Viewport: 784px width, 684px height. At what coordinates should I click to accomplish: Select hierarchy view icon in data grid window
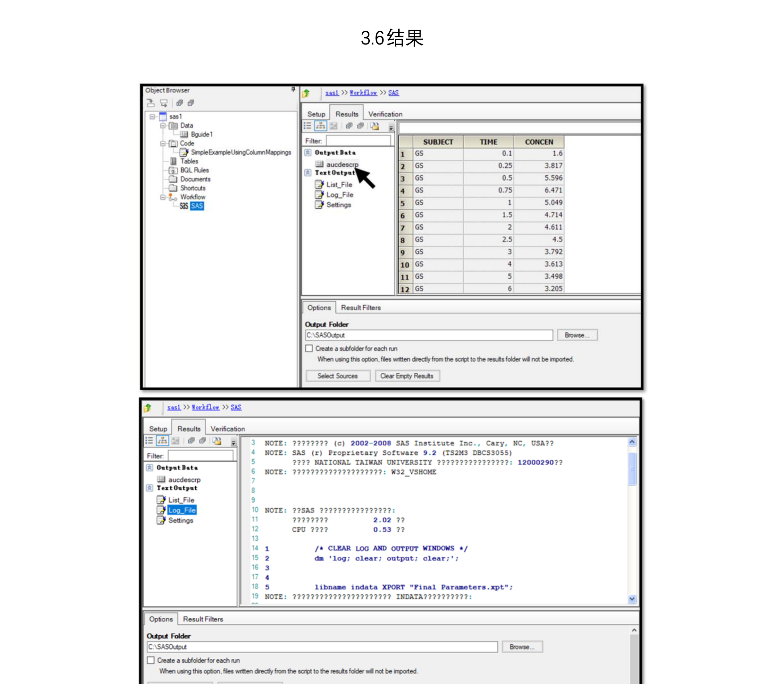(320, 126)
